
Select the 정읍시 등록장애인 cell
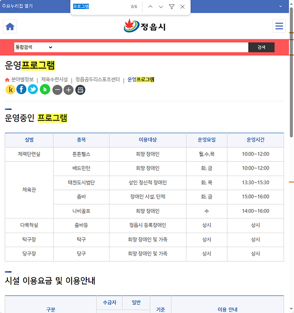(148, 225)
